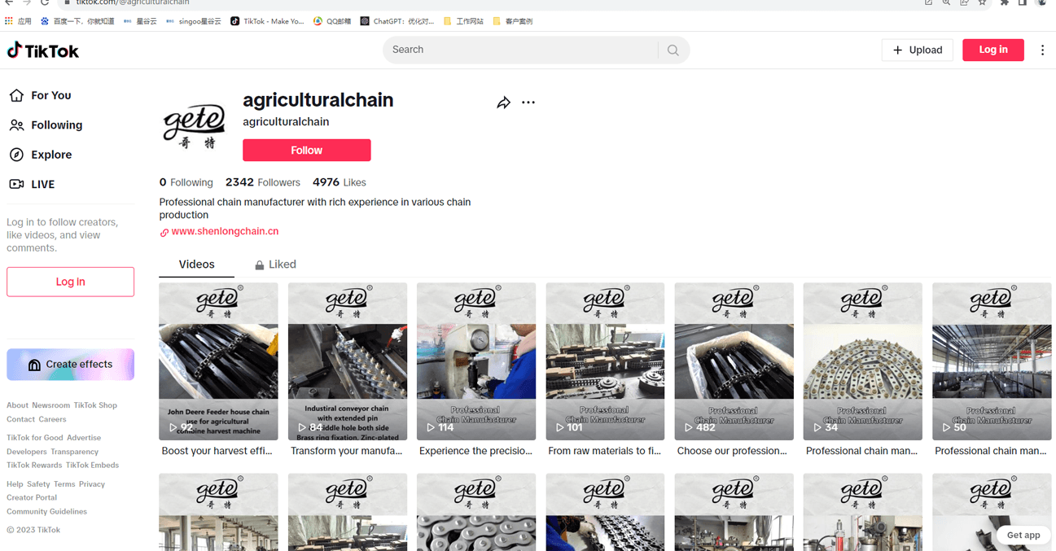The width and height of the screenshot is (1056, 551).
Task: Open the profile three-dots menu
Action: click(528, 103)
